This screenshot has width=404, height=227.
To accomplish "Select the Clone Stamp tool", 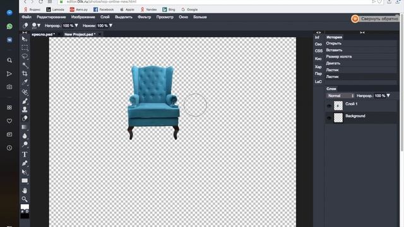I will click(25, 109).
